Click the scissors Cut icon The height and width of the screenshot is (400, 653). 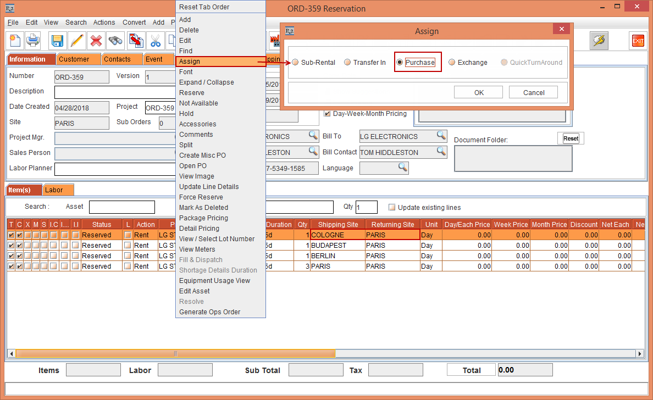pyautogui.click(x=156, y=40)
